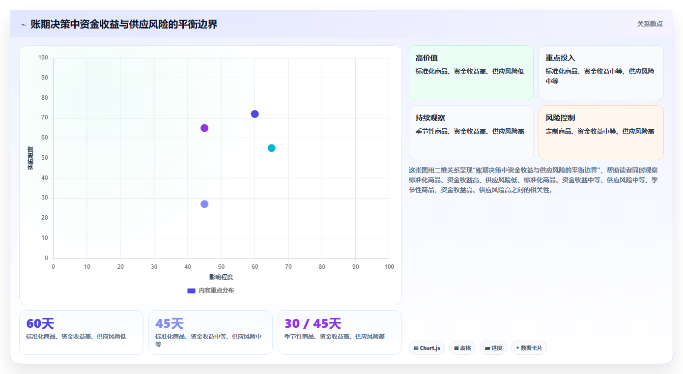683x374 pixels.
Task: Click the x-axis label 影响程度
Action: (221, 277)
